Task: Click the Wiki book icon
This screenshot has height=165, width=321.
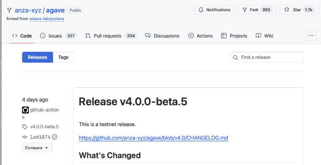Action: point(259,36)
